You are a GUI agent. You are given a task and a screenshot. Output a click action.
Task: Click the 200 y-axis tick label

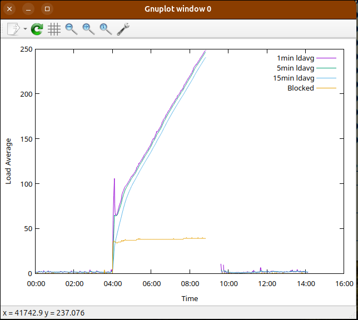26,94
